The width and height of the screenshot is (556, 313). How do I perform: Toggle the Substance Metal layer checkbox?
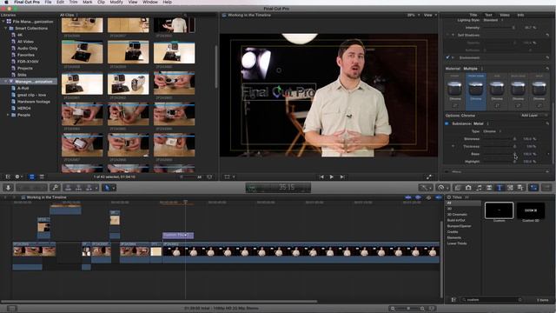click(x=447, y=123)
